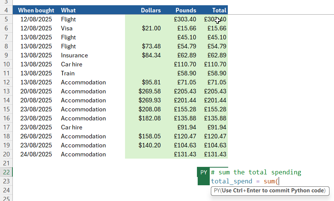Click the 'When bought' header cell
The height and width of the screenshot is (201, 334).
(36, 10)
